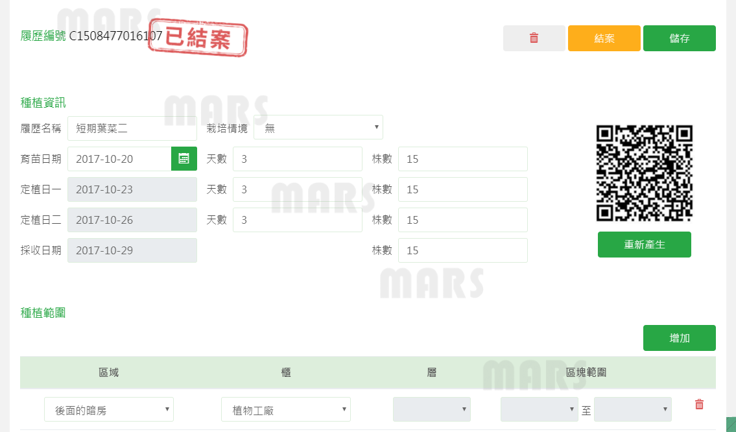Regenerate the QR code with 重新產生
Image resolution: width=736 pixels, height=432 pixels.
644,245
